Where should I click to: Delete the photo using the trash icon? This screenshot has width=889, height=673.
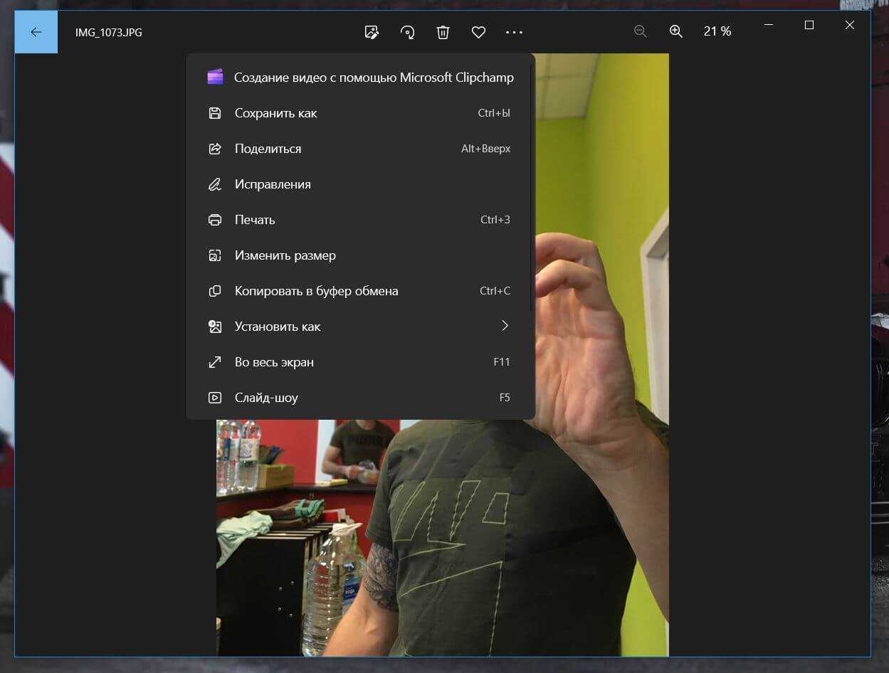pos(443,32)
